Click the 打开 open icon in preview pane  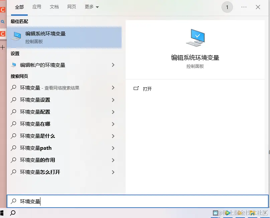click(136, 88)
